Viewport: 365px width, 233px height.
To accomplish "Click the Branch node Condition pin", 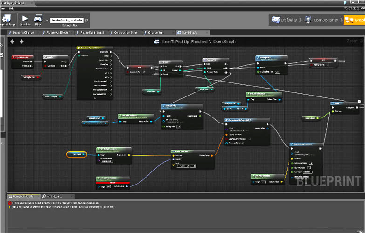I will point(45,66).
